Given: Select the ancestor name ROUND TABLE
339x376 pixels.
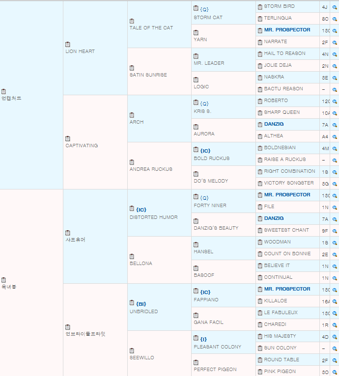Looking at the screenshot, I should click(x=282, y=360).
